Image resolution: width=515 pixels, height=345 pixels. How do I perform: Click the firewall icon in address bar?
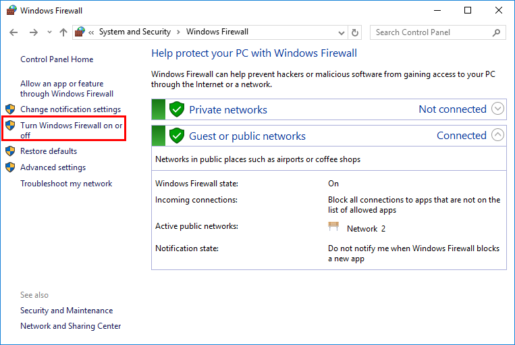[x=80, y=32]
